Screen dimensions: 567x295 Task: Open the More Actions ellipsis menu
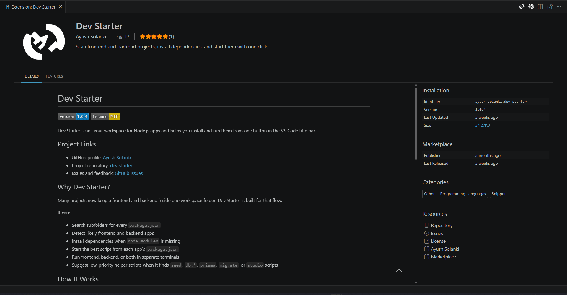click(559, 6)
